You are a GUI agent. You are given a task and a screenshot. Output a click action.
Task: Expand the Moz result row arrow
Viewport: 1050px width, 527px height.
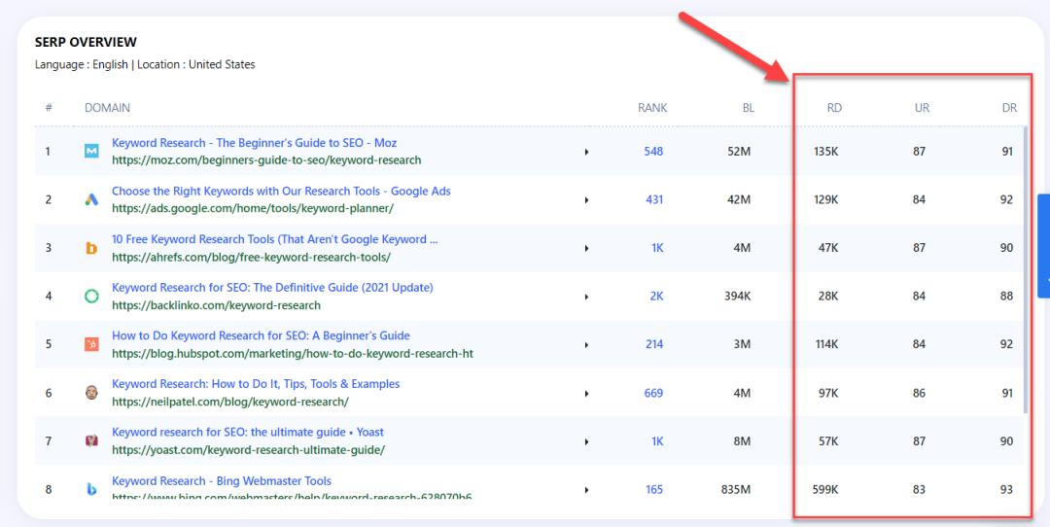(x=586, y=152)
